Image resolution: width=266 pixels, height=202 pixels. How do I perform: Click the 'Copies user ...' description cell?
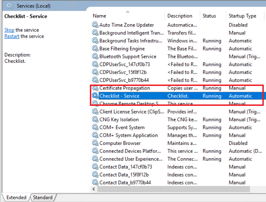point(182,88)
